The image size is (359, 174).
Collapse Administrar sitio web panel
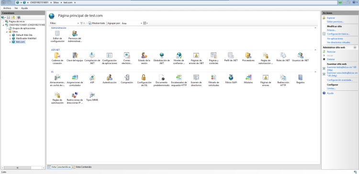[355, 47]
